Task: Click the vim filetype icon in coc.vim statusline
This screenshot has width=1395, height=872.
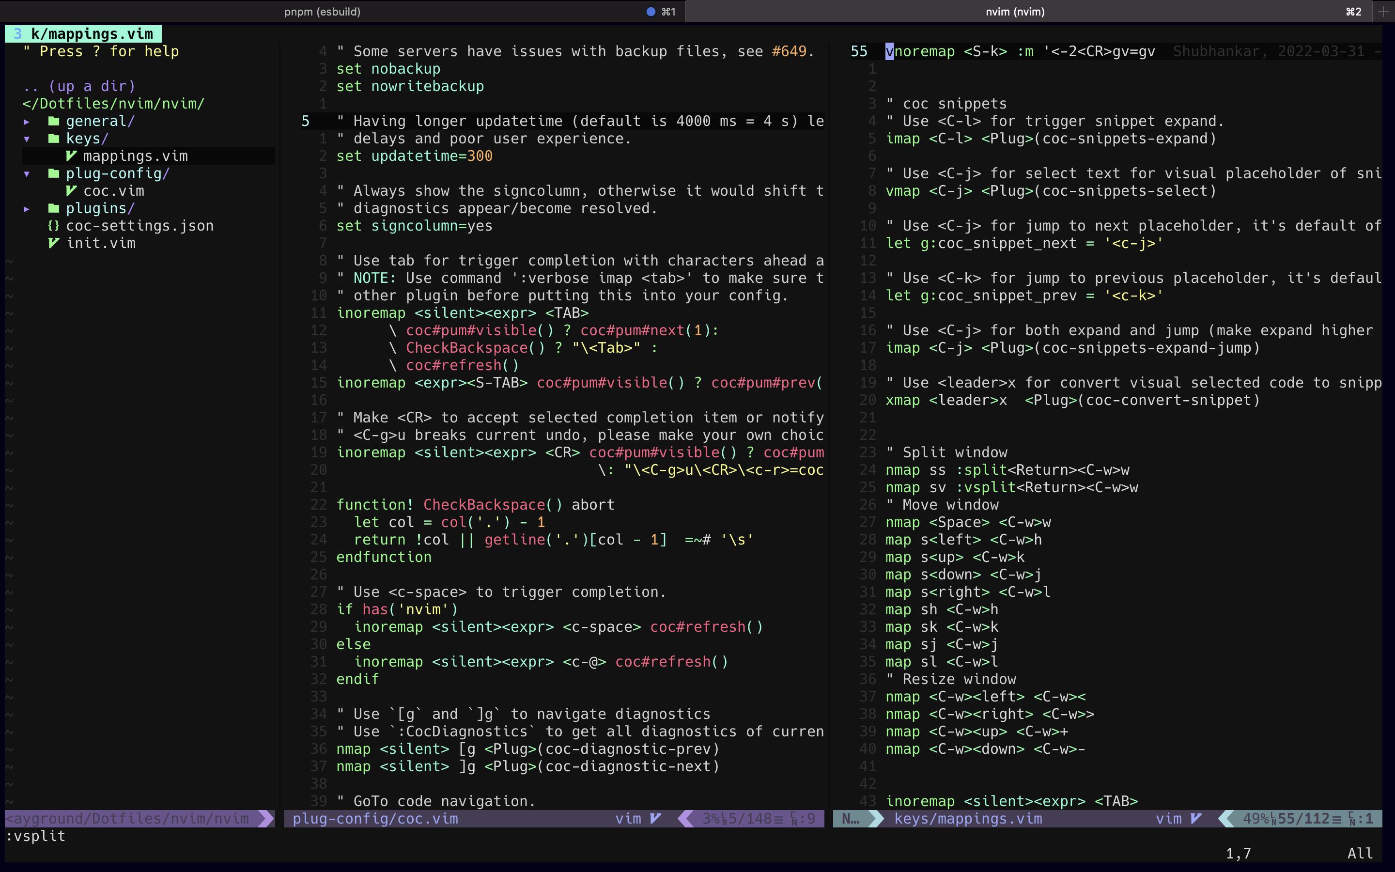Action: pos(655,818)
